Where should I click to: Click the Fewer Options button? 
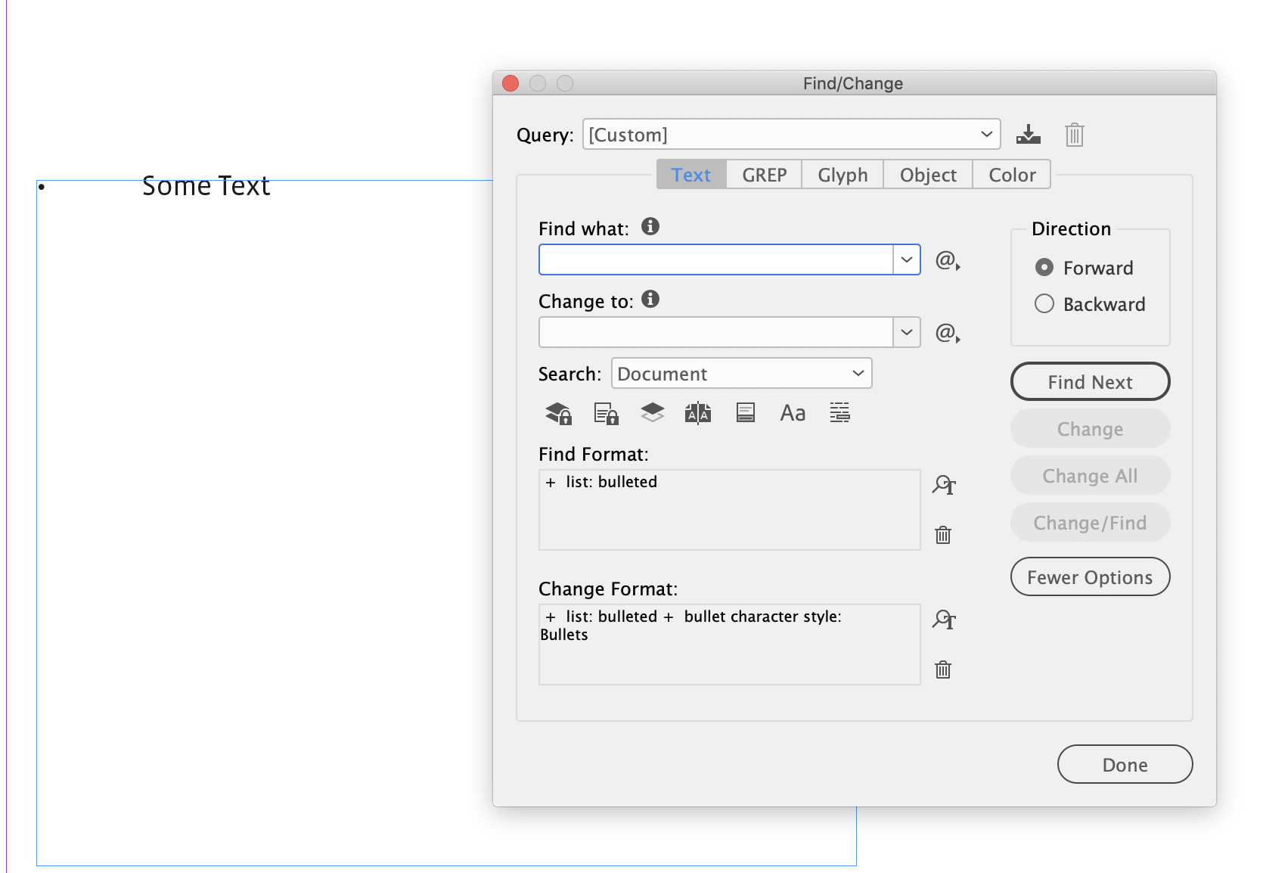coord(1090,576)
